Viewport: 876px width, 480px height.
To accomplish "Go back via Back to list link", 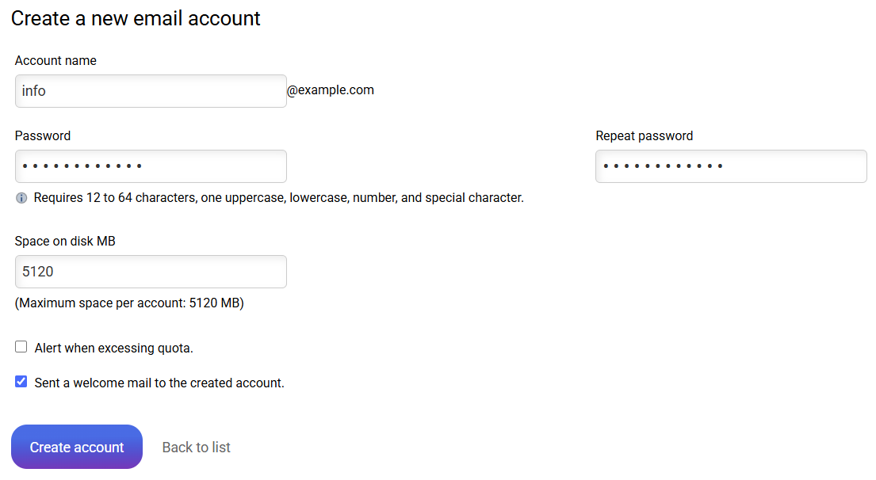I will [x=196, y=448].
